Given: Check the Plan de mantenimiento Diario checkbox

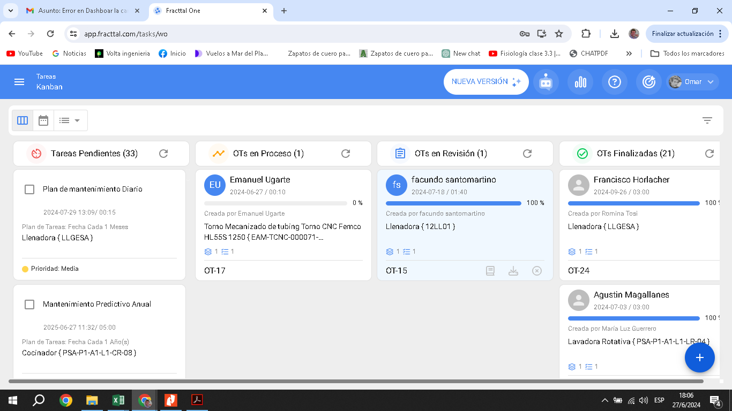Looking at the screenshot, I should (x=29, y=189).
